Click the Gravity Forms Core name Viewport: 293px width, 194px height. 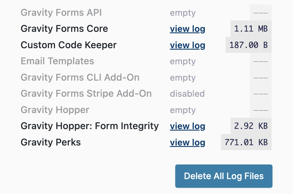64,29
